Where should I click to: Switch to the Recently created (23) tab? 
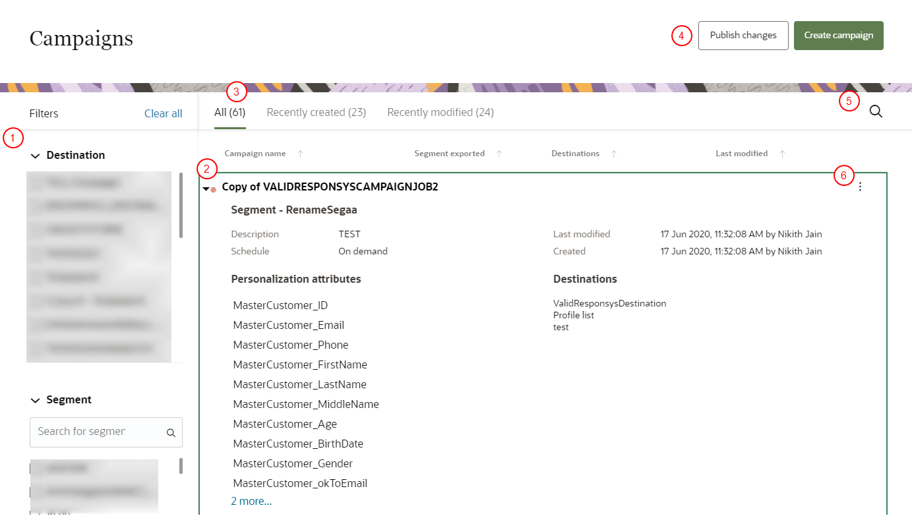[x=317, y=113]
